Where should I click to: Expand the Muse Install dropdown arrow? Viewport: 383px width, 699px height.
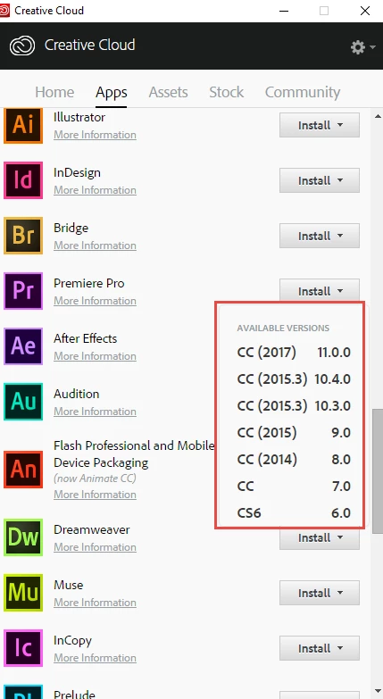[340, 593]
